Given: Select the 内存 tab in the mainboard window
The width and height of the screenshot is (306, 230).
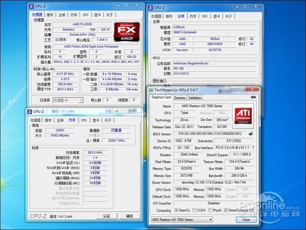Looking at the screenshot, I should (x=193, y=17).
